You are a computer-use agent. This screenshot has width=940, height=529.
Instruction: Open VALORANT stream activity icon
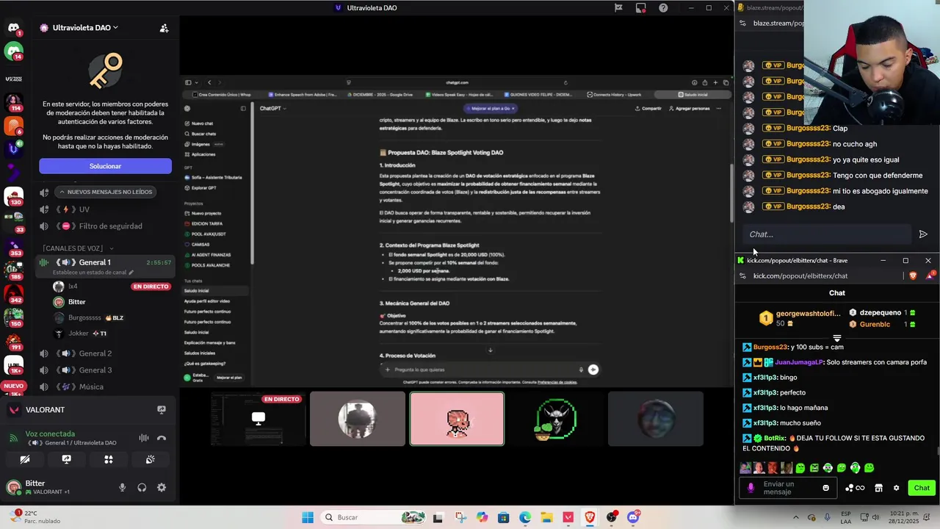coord(162,409)
